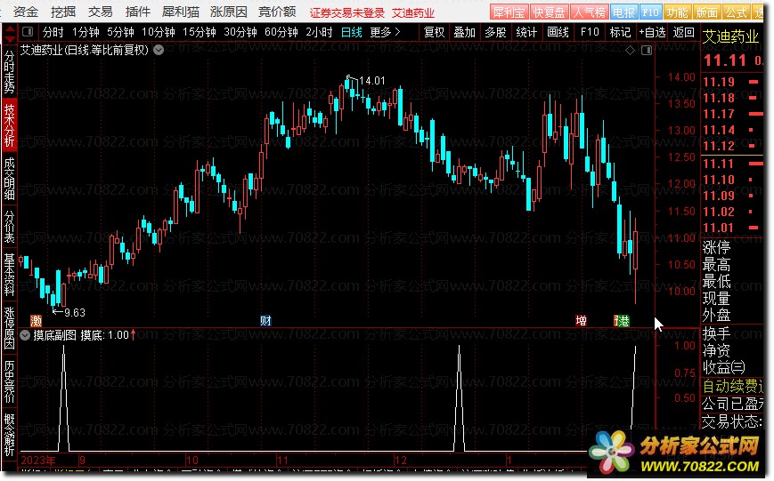Open 更多 > for more chart periods
This screenshot has width=774, height=481.
[385, 33]
